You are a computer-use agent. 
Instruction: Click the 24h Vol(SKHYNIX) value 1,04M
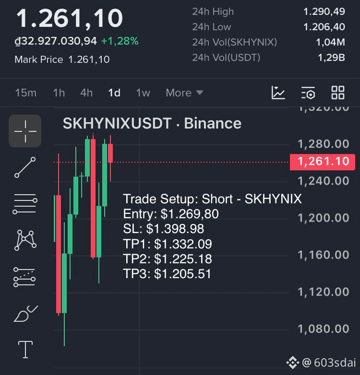pos(331,42)
